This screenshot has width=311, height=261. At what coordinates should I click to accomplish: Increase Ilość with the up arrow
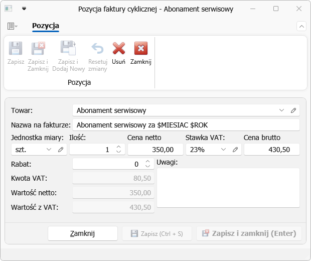click(x=118, y=147)
